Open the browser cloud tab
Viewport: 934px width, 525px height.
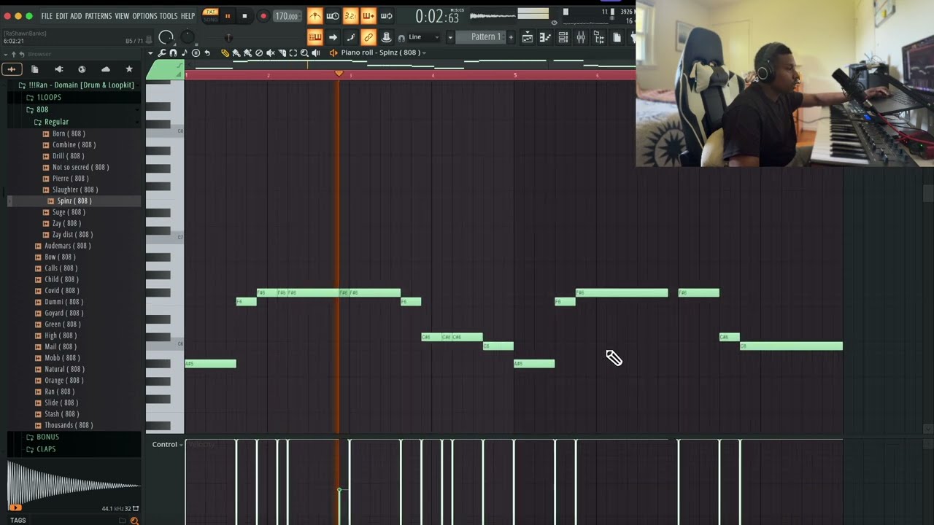coord(105,69)
